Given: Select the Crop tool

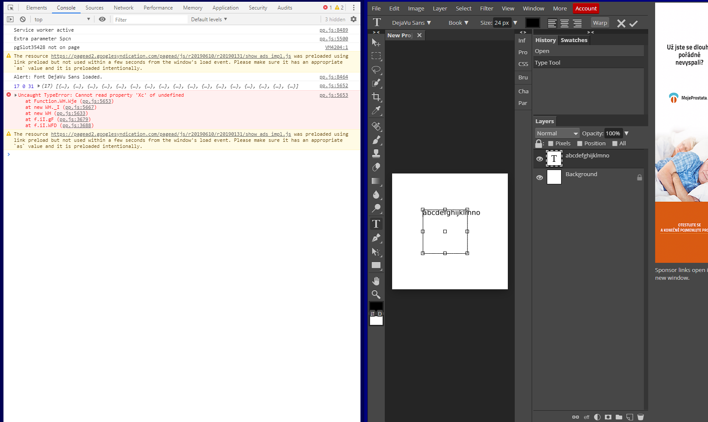Looking at the screenshot, I should coord(376,97).
